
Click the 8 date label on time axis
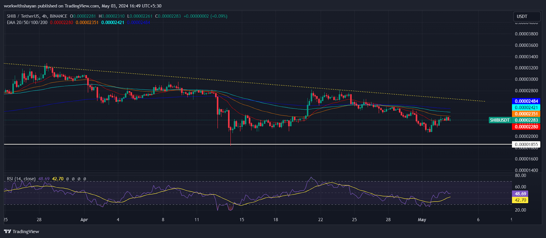click(x=163, y=220)
